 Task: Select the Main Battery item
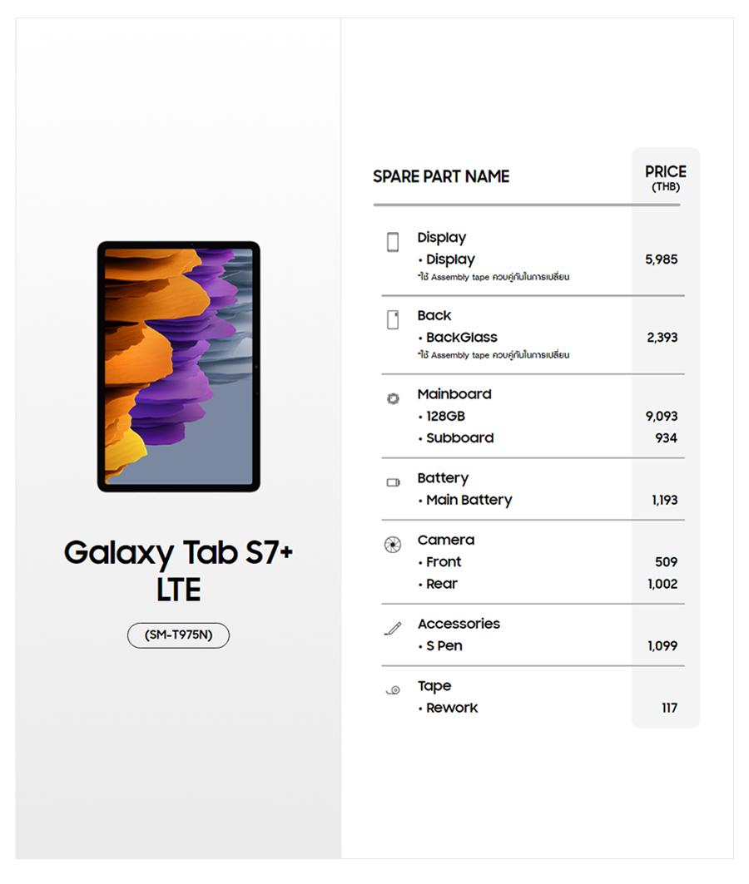(x=469, y=500)
